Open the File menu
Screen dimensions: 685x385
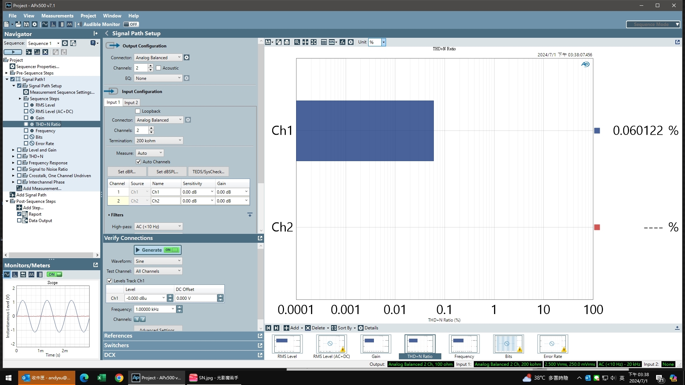click(12, 16)
